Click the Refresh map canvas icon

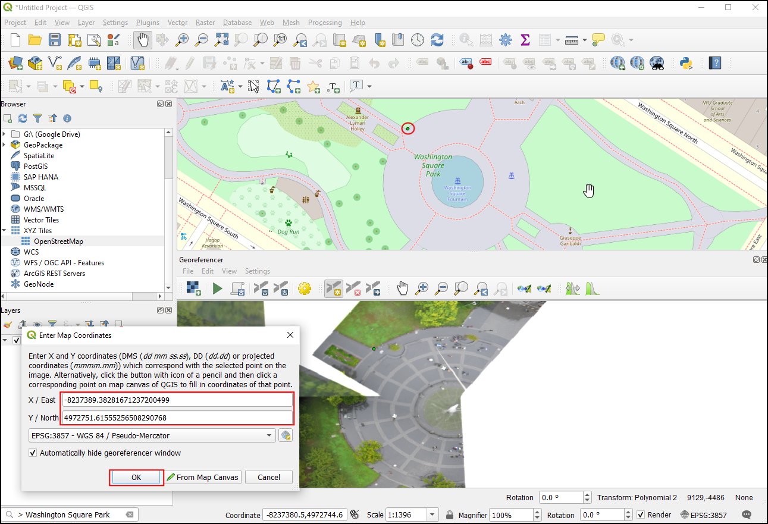click(x=437, y=40)
